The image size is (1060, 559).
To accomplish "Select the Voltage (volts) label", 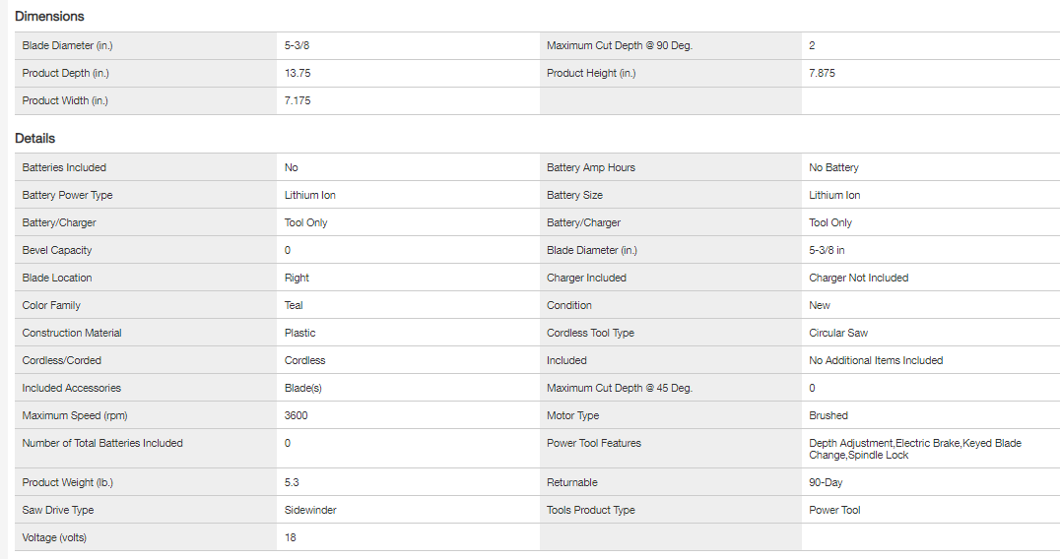I will 59,537.
